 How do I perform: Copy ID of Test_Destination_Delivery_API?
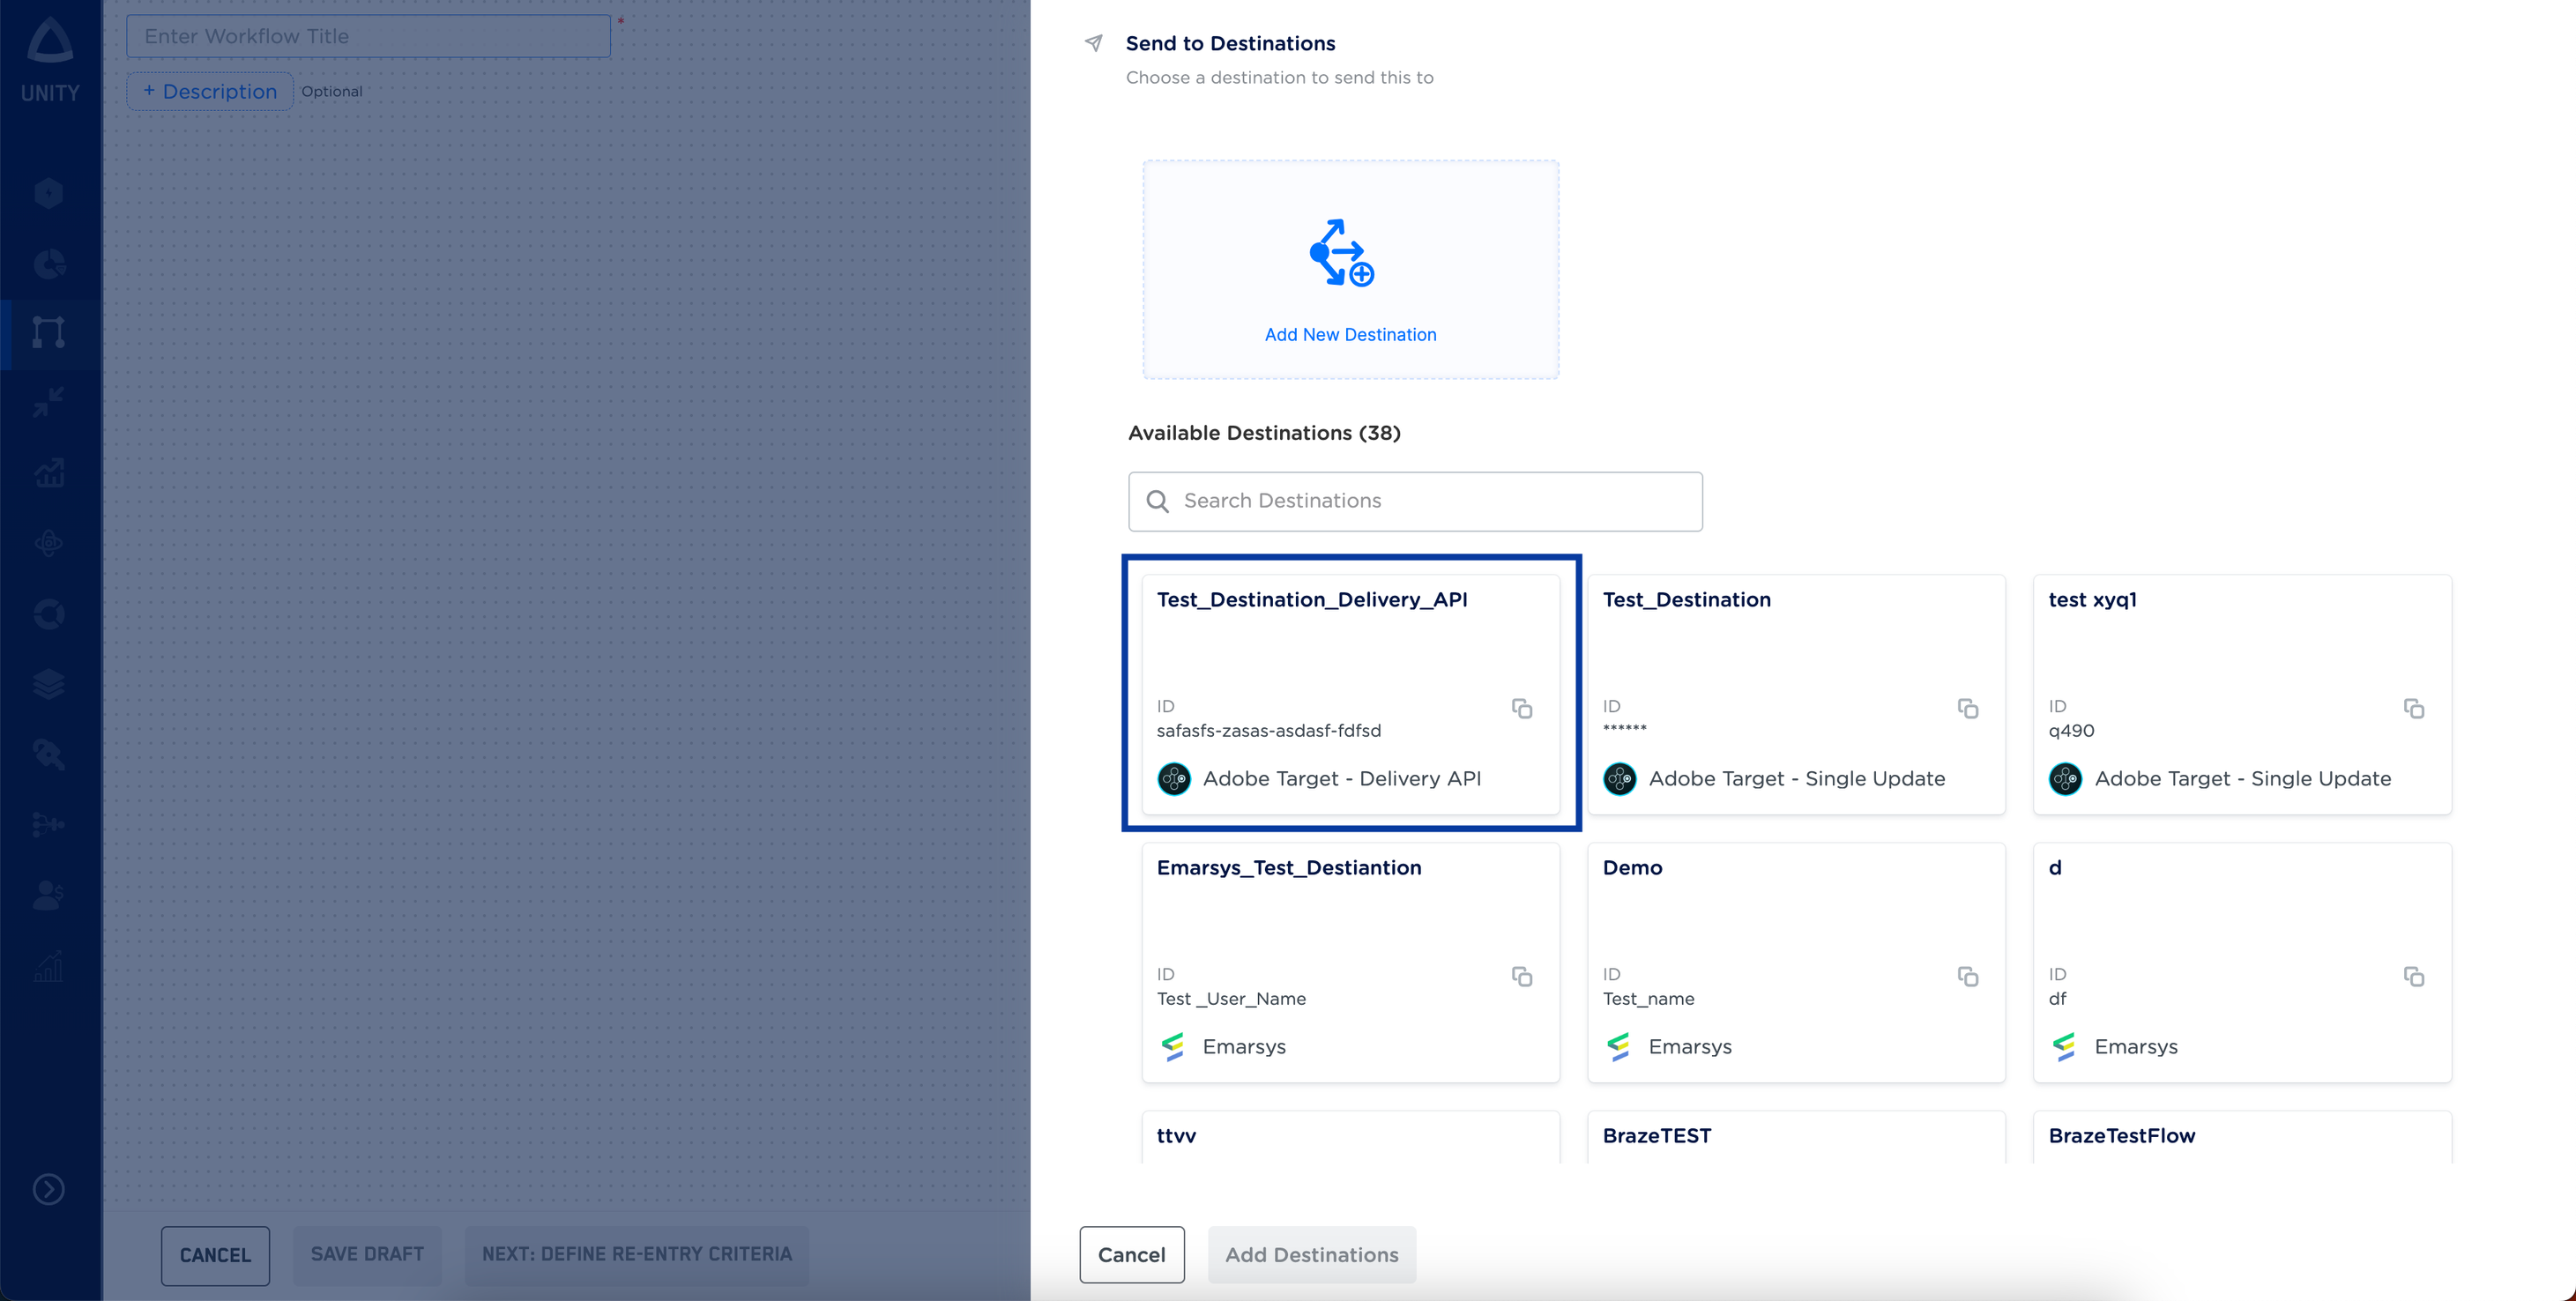click(1521, 708)
